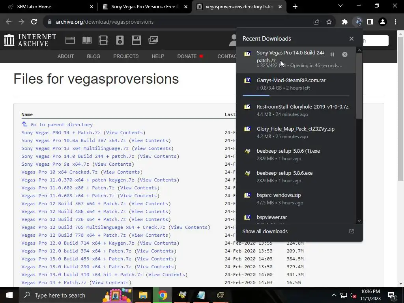The width and height of the screenshot is (404, 303).
Task: Switch to the SFMLab Home tab
Action: click(x=49, y=7)
